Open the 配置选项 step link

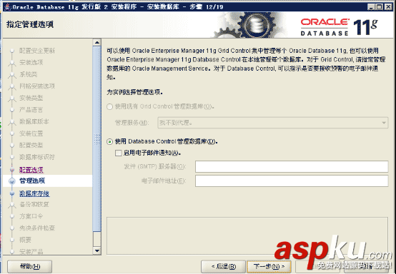(31, 170)
